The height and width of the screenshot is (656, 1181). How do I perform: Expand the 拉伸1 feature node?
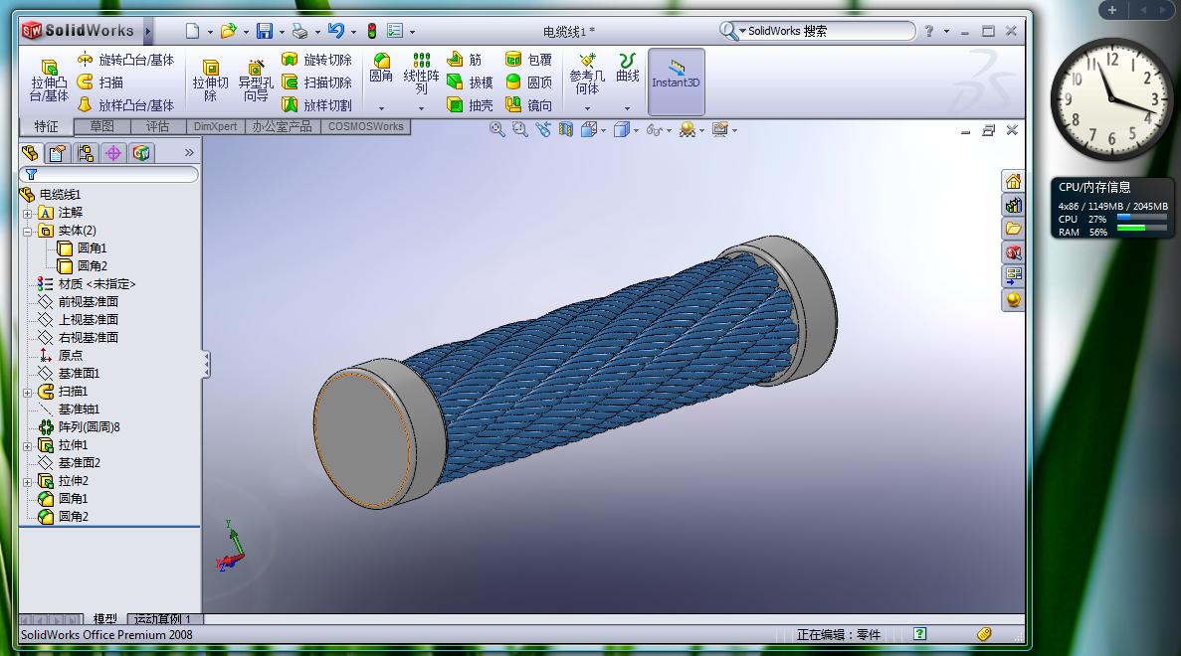tap(28, 446)
